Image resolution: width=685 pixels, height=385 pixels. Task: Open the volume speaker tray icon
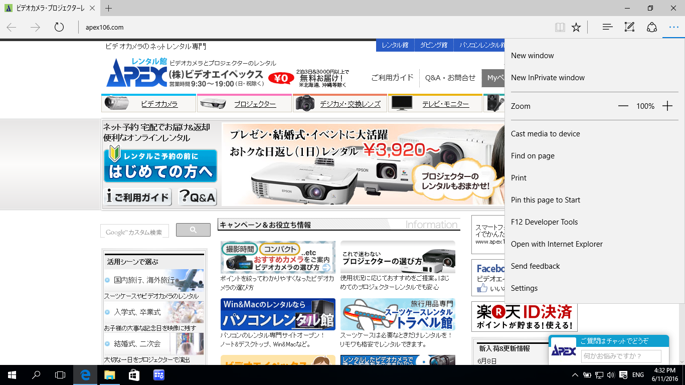point(611,375)
